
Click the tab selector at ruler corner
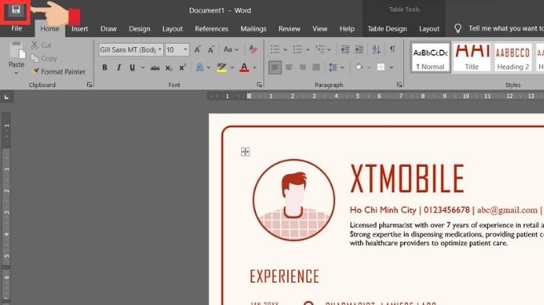tap(6, 97)
